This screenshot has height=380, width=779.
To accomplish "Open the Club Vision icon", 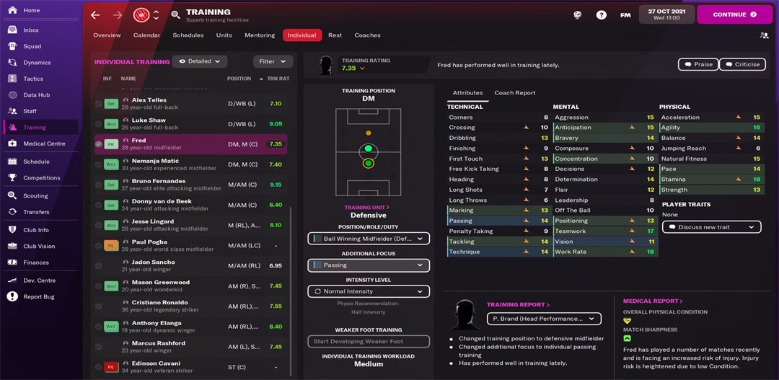I will coord(12,247).
